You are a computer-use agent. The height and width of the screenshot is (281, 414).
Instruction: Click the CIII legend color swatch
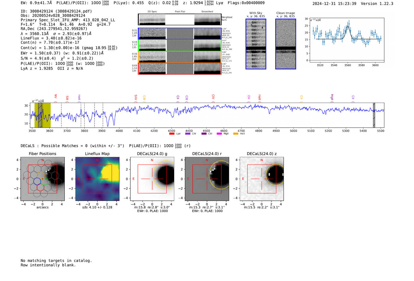pos(204,134)
